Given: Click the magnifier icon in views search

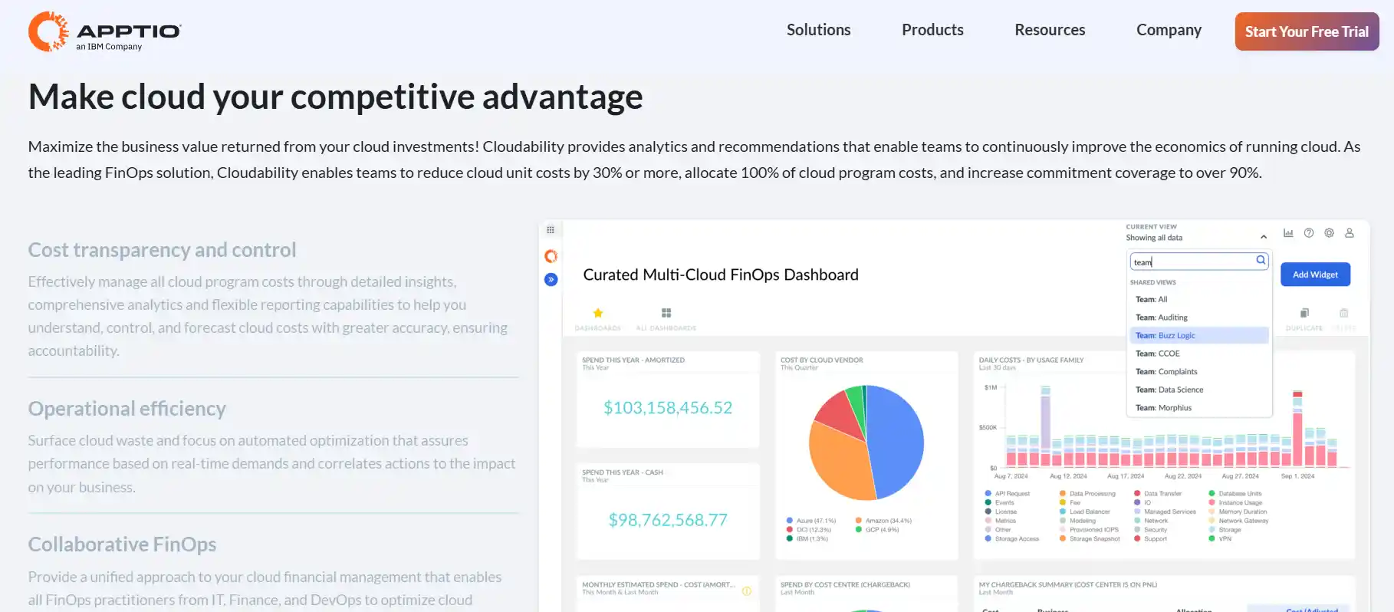Looking at the screenshot, I should coord(1261,261).
